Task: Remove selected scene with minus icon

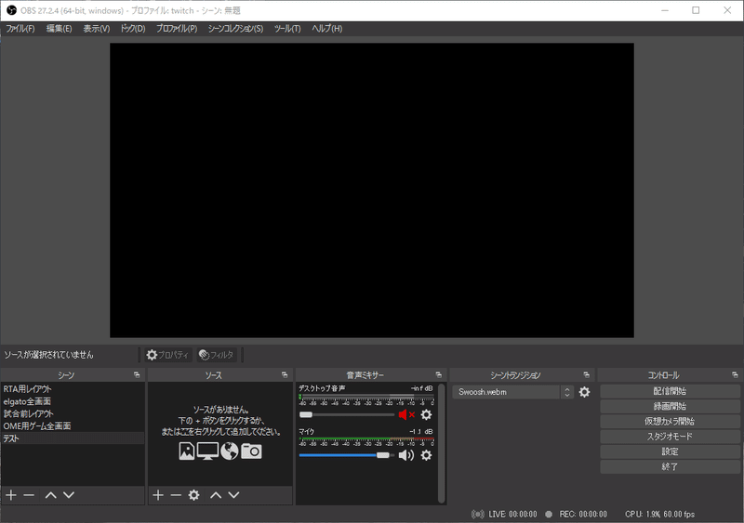Action: pyautogui.click(x=29, y=495)
